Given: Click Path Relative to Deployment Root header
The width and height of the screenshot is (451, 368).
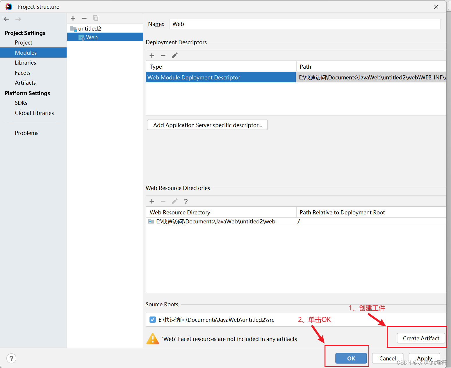Looking at the screenshot, I should [x=371, y=212].
